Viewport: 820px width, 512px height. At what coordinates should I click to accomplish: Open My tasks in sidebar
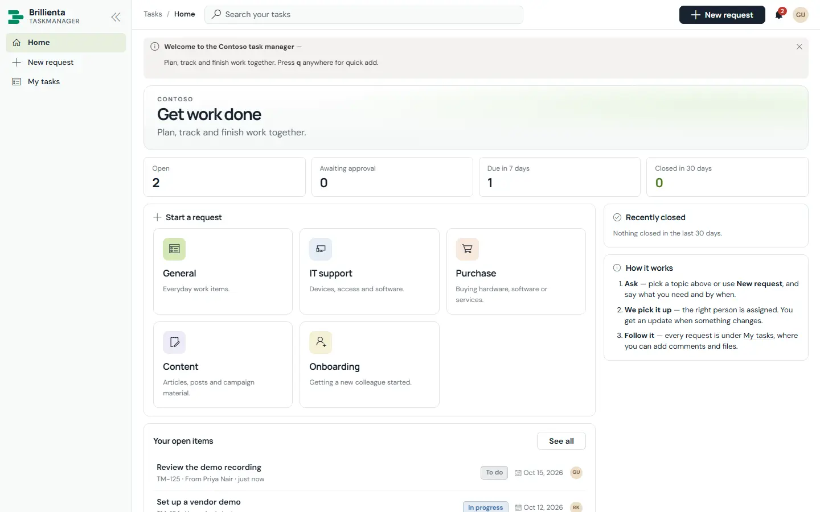(x=66, y=82)
